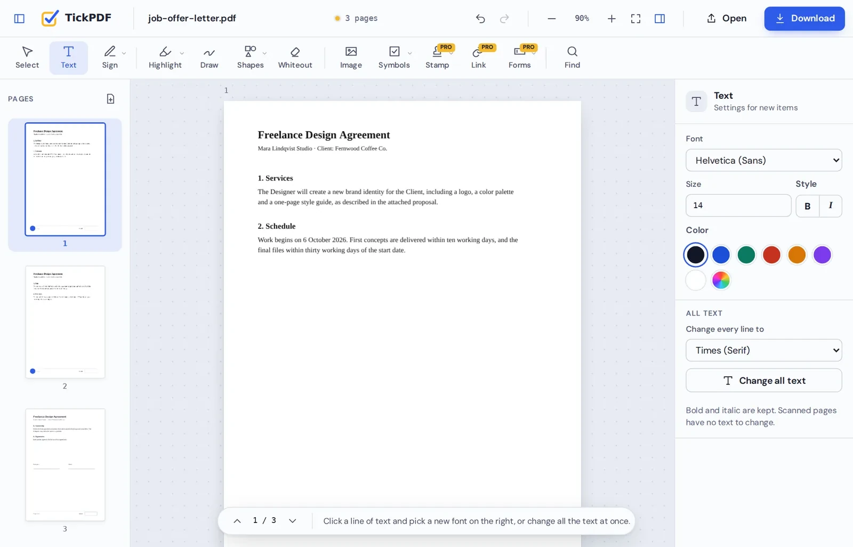Expand Shapes tool options arrow
853x547 pixels.
[264, 53]
